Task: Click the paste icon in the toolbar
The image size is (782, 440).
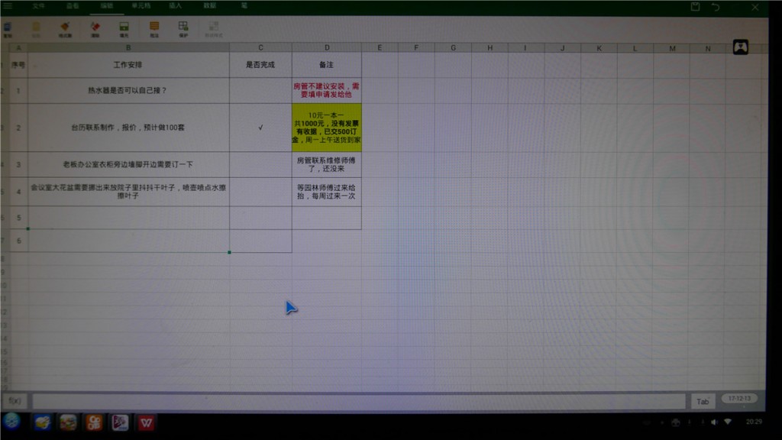Action: click(x=36, y=29)
